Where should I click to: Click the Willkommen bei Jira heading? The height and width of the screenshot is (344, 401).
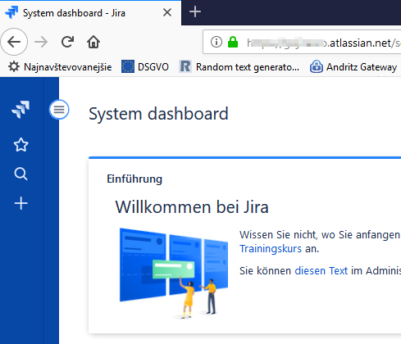tap(192, 207)
